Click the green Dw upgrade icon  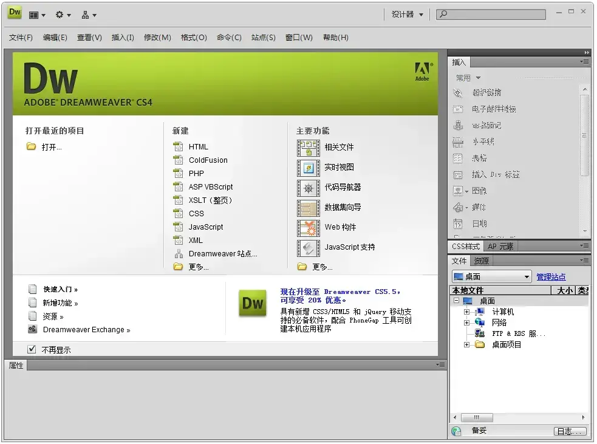pyautogui.click(x=253, y=304)
